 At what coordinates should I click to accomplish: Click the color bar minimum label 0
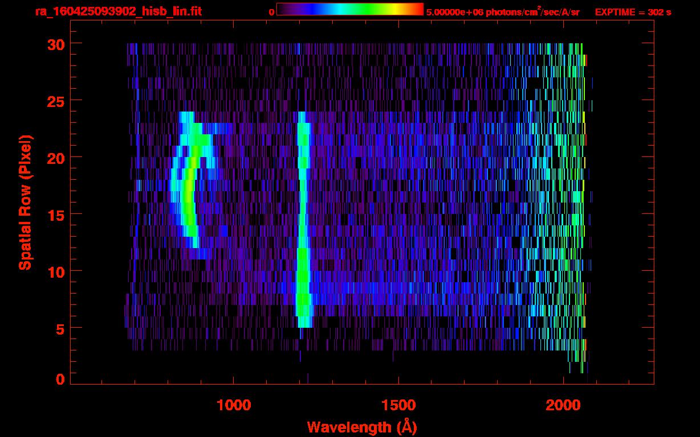271,12
